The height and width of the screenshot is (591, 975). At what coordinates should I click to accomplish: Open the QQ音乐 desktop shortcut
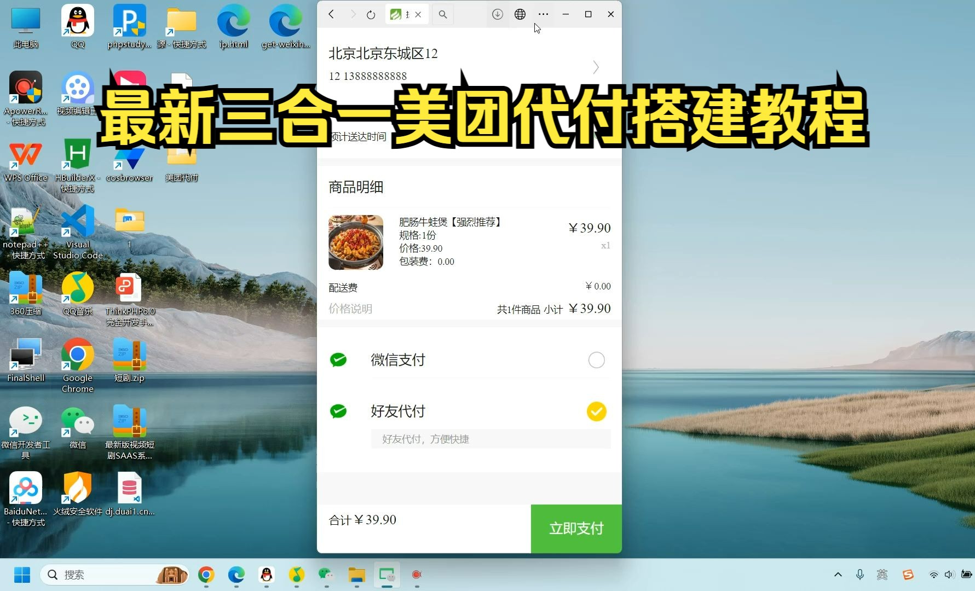click(78, 294)
